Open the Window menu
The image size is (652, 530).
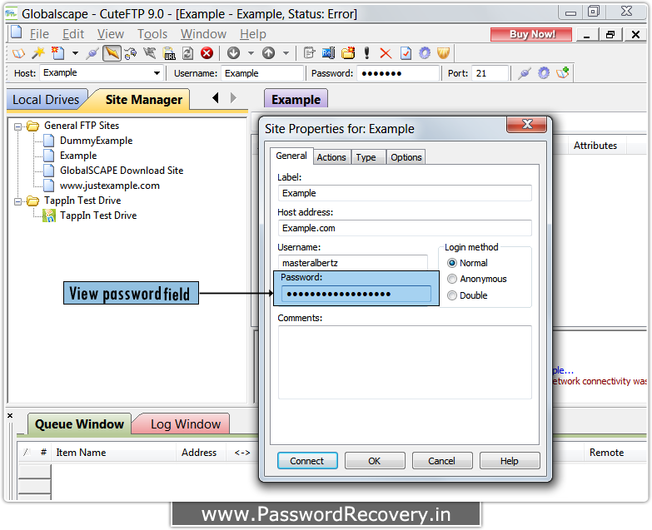tap(203, 34)
